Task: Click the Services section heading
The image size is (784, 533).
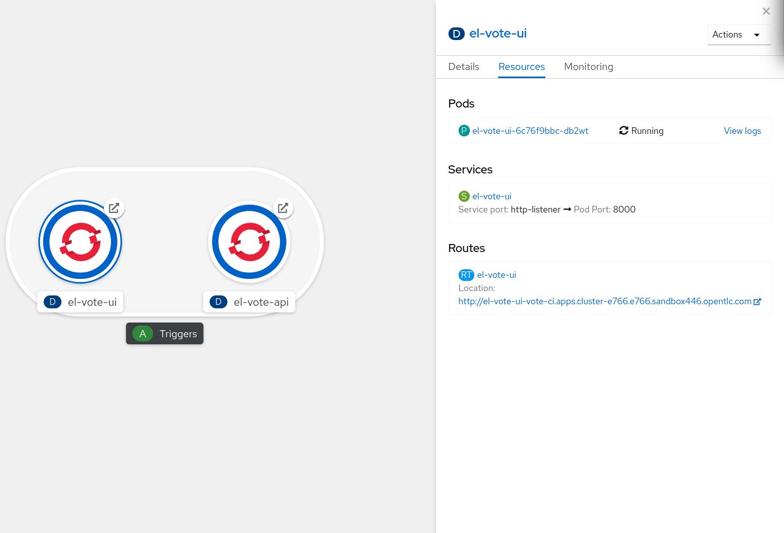Action: point(470,169)
